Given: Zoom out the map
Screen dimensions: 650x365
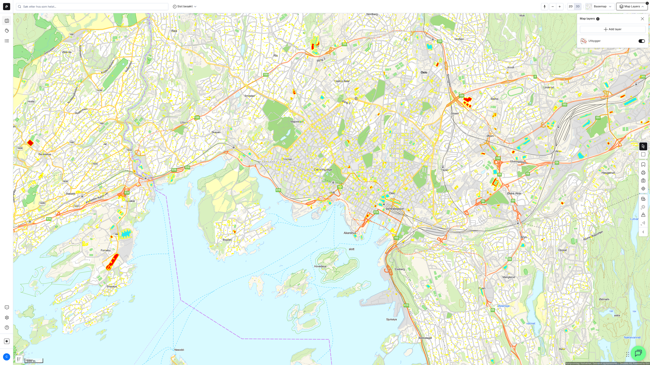Looking at the screenshot, I should pyautogui.click(x=552, y=7).
